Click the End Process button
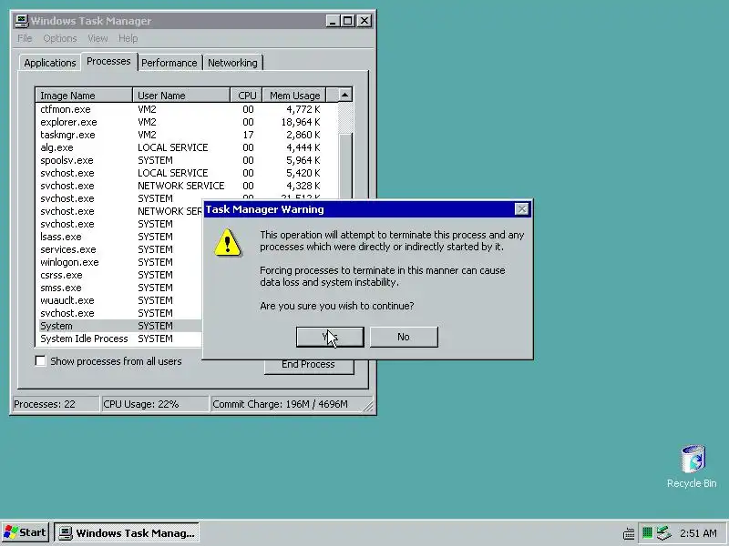The height and width of the screenshot is (546, 729). pos(309,366)
